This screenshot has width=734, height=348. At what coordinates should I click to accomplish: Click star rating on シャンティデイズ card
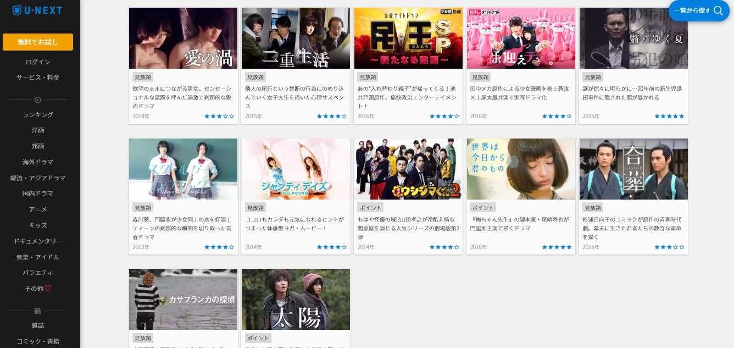332,247
